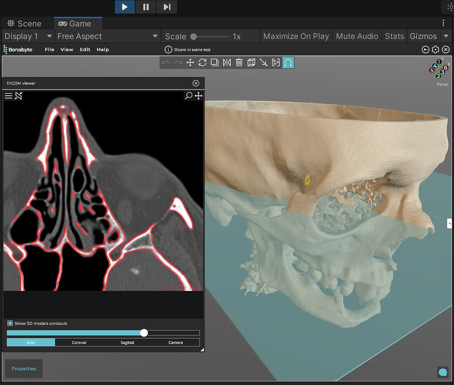Select the wireframe cube tool
Screen dimensions: 454x385
(252, 63)
